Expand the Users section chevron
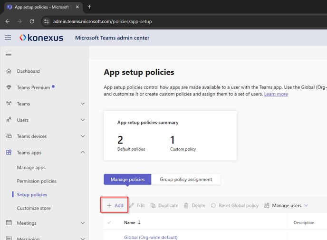The width and height of the screenshot is (327, 240). coord(83,120)
